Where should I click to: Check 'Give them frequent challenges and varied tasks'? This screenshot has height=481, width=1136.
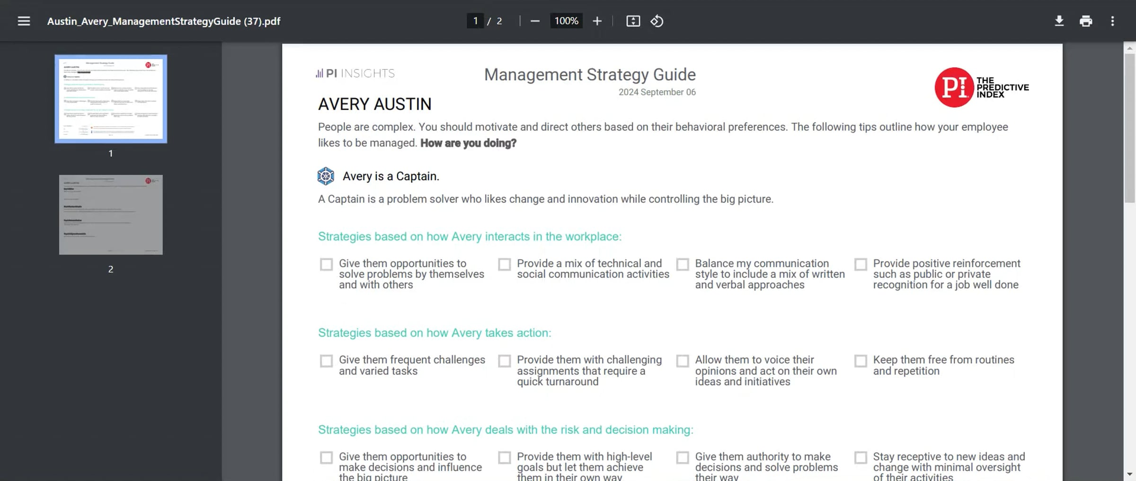point(326,361)
